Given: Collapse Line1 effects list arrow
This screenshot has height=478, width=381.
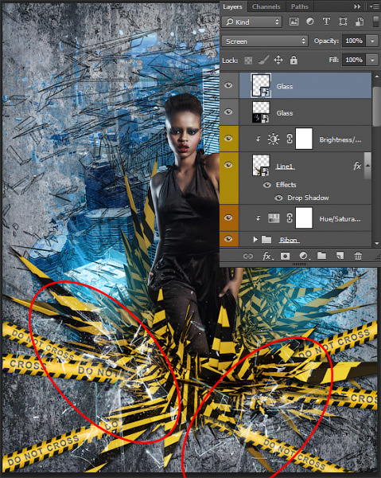Looking at the screenshot, I should (x=367, y=166).
